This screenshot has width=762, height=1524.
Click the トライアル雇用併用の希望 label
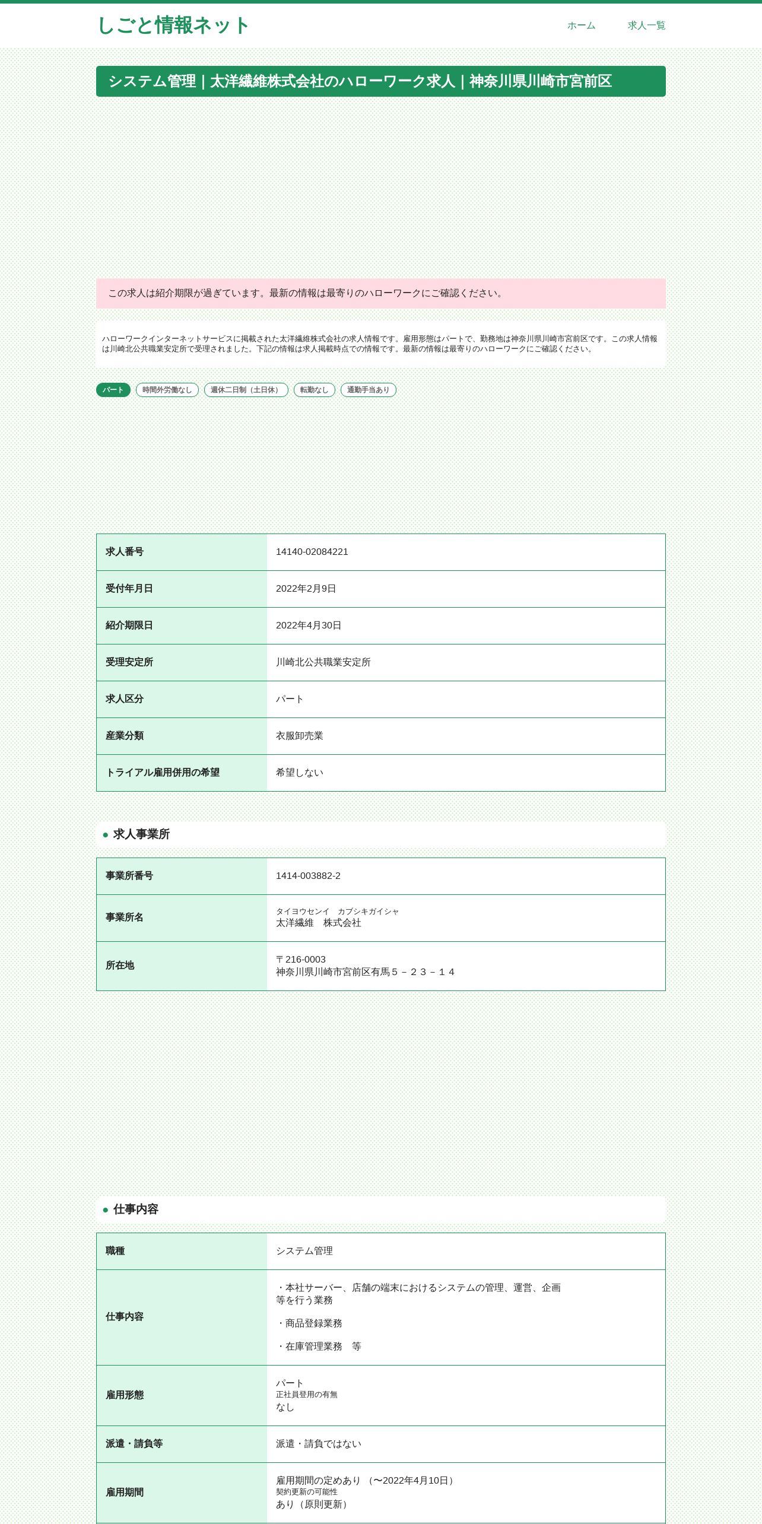(163, 773)
